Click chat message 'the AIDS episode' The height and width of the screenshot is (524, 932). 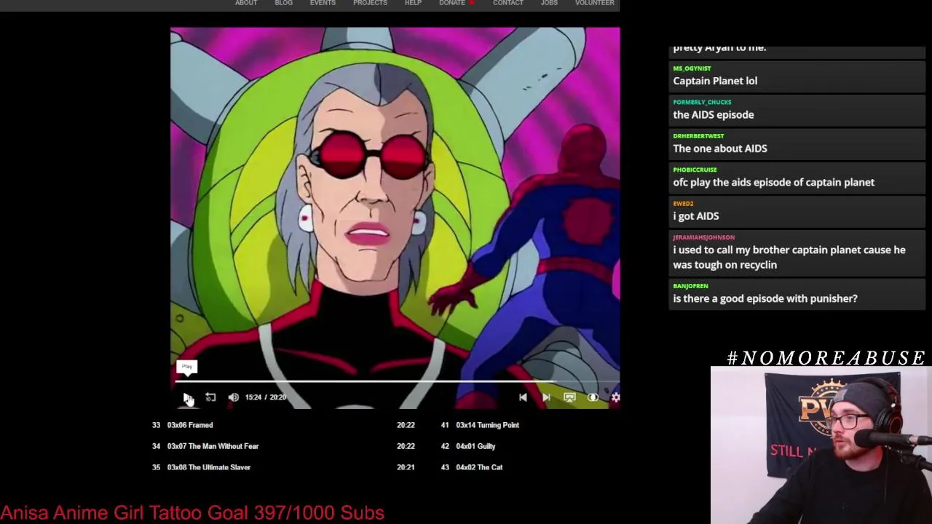(714, 115)
